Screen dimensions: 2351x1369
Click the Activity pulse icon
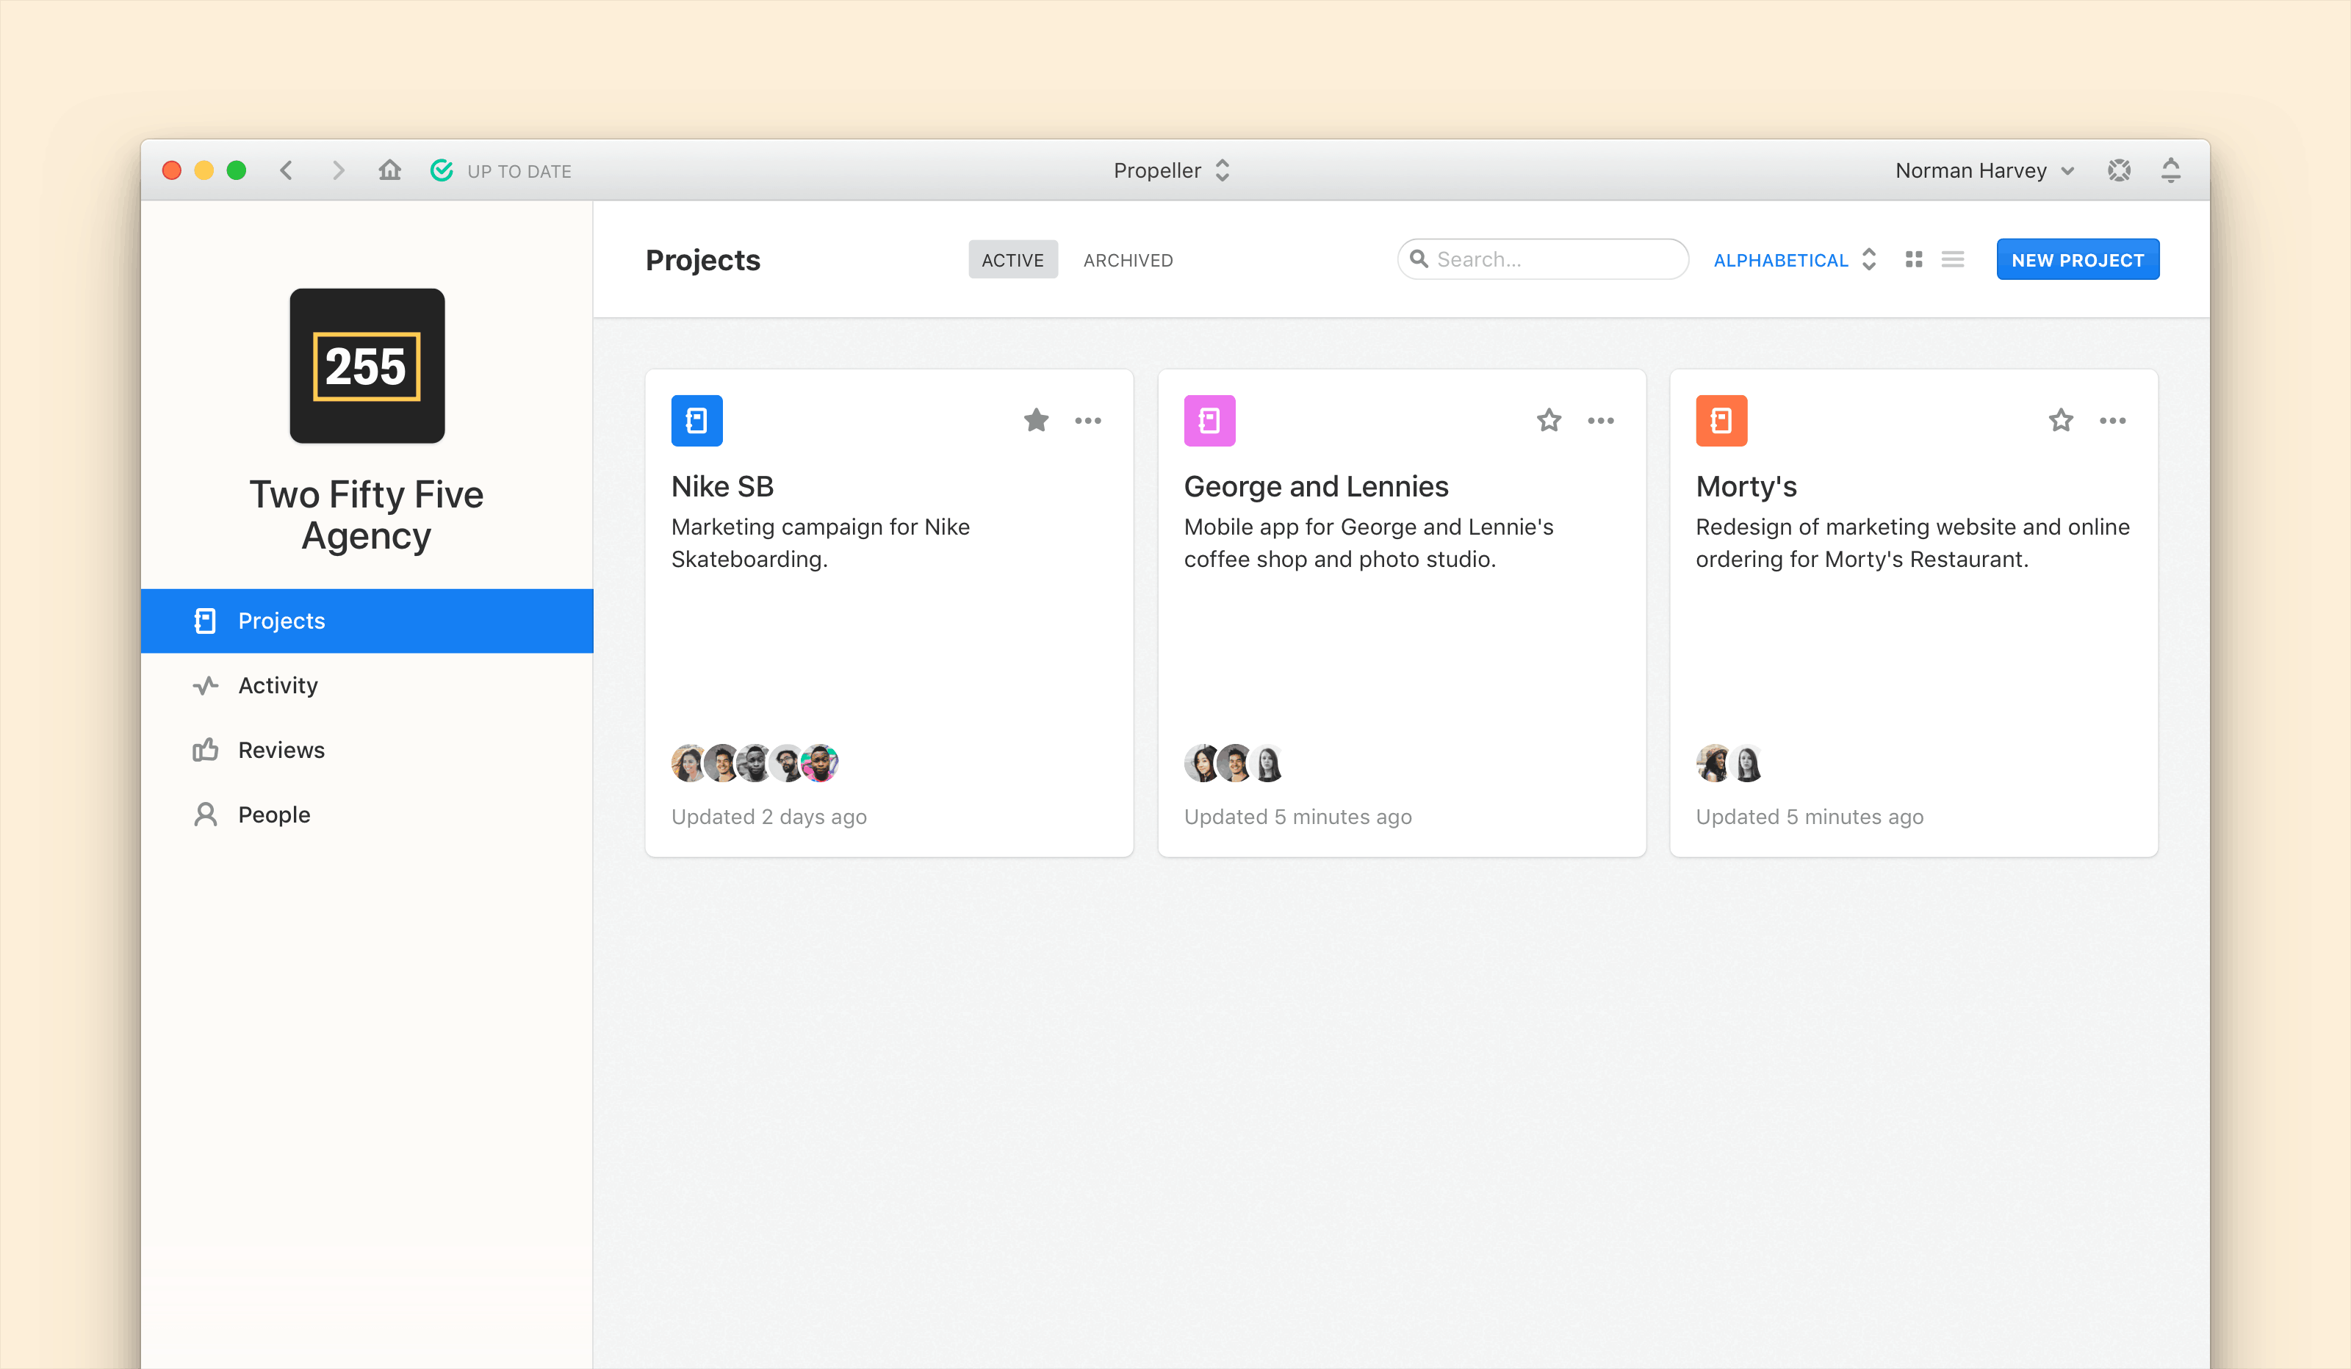click(x=205, y=685)
